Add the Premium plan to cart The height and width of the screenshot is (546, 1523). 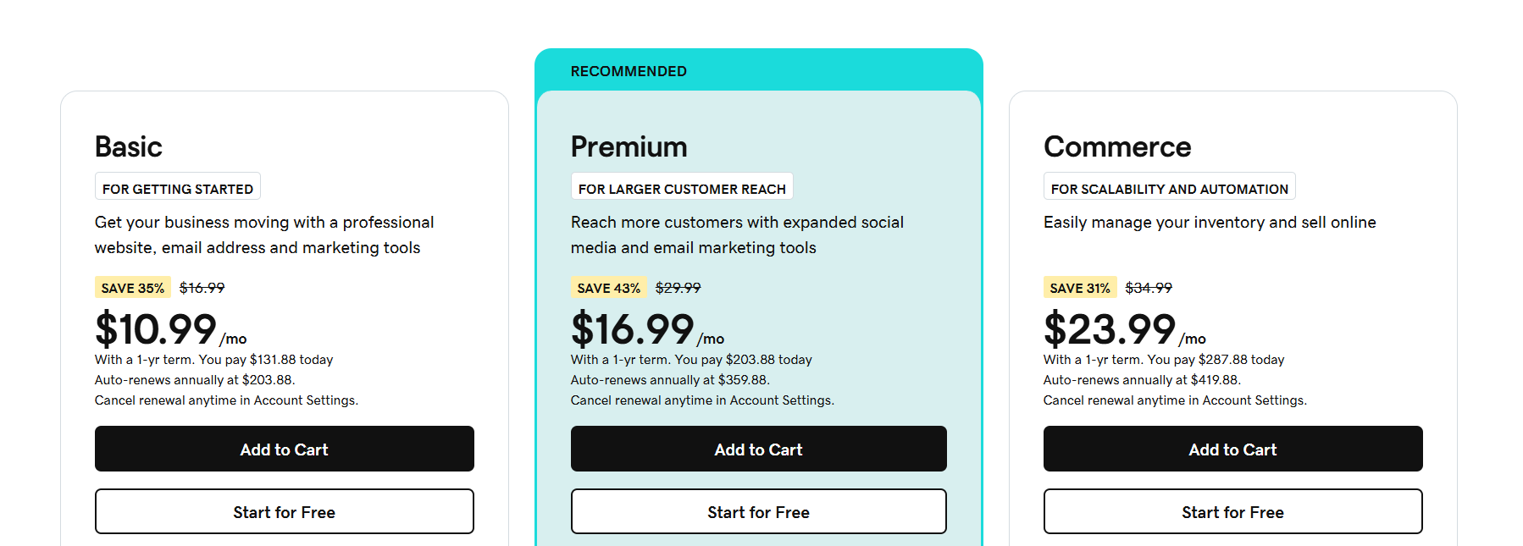(758, 449)
